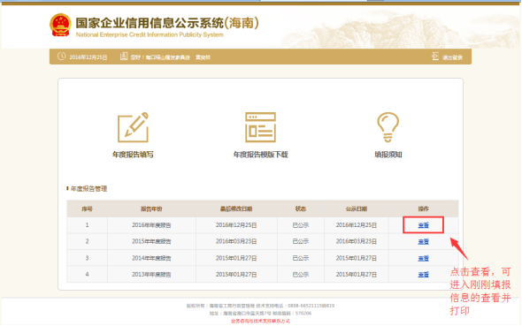Click 已公示 status in row 1
The width and height of the screenshot is (522, 326).
coord(300,225)
